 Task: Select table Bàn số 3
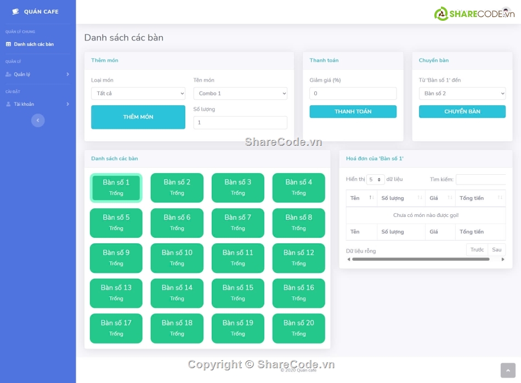[238, 187]
